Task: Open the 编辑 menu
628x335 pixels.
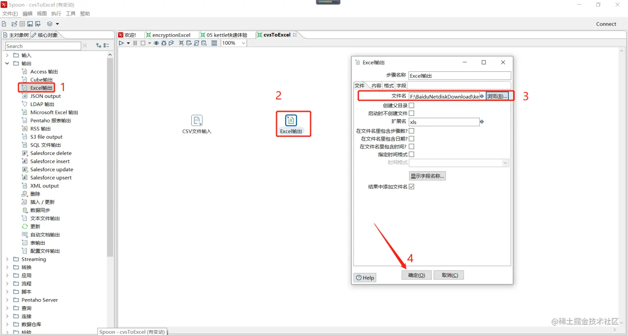Action: pos(28,14)
